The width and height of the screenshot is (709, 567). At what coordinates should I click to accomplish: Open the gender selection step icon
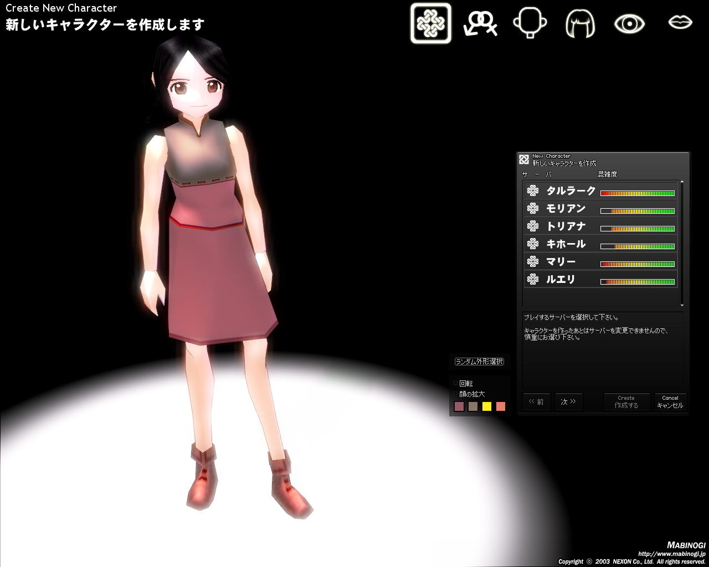coord(480,23)
